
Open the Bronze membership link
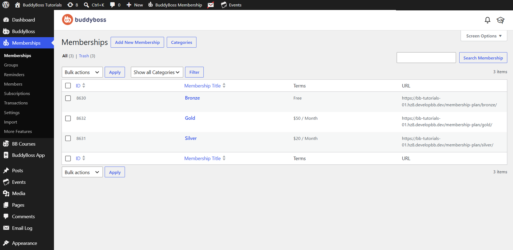point(192,98)
